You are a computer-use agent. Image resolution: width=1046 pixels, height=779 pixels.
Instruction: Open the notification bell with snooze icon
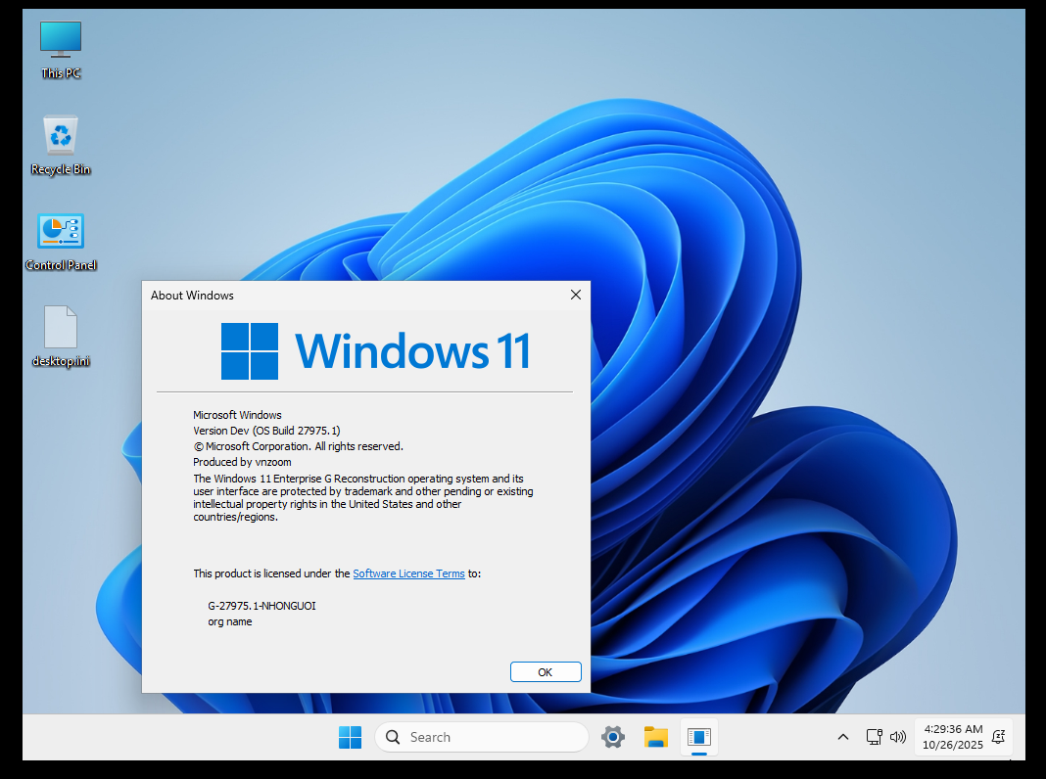999,737
